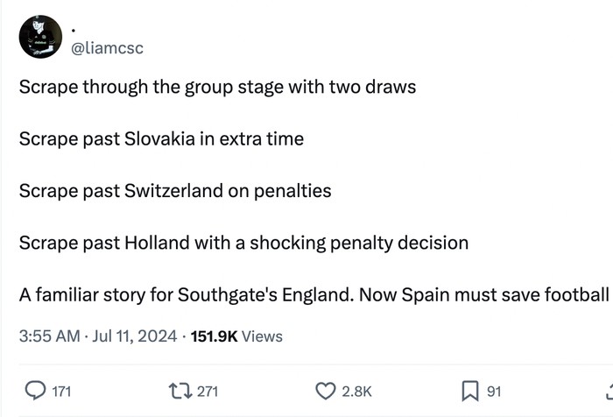613x417 pixels.
Task: Open the author's profile avatar
Action: (x=40, y=37)
